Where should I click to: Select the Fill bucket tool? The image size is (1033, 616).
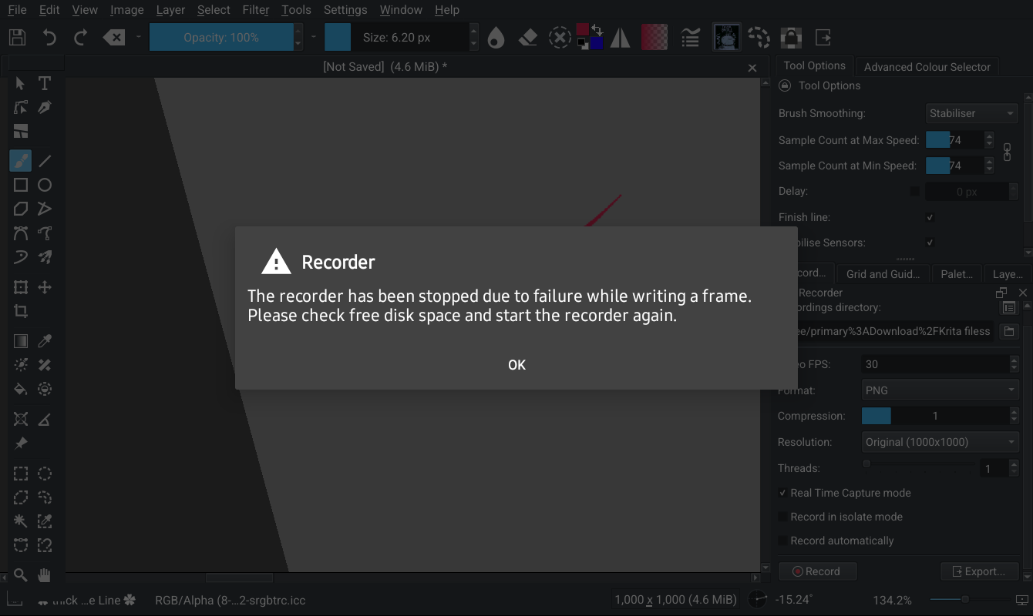pyautogui.click(x=21, y=389)
